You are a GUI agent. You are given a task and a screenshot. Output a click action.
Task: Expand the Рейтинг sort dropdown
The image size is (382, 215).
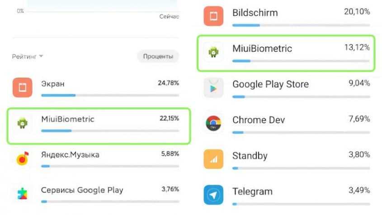[x=28, y=56]
